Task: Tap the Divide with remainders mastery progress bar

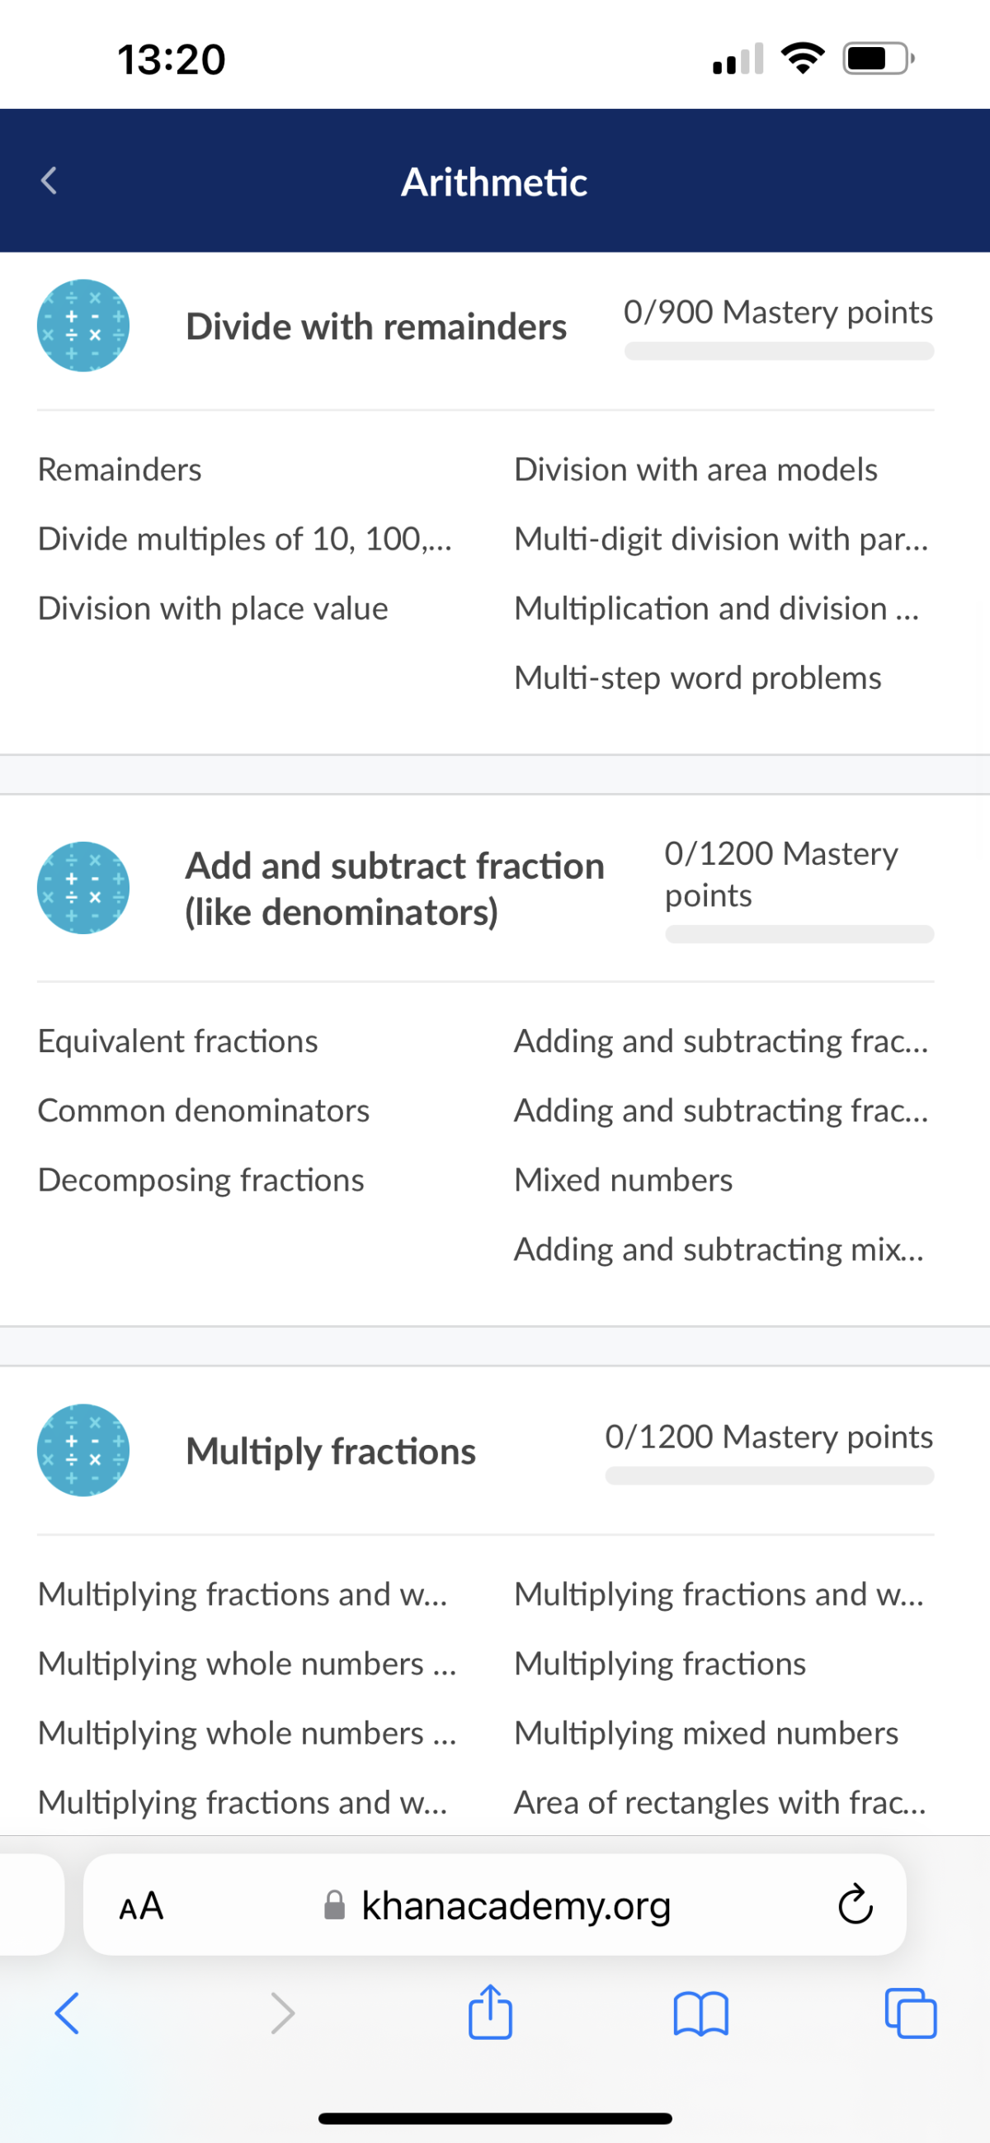Action: (779, 351)
